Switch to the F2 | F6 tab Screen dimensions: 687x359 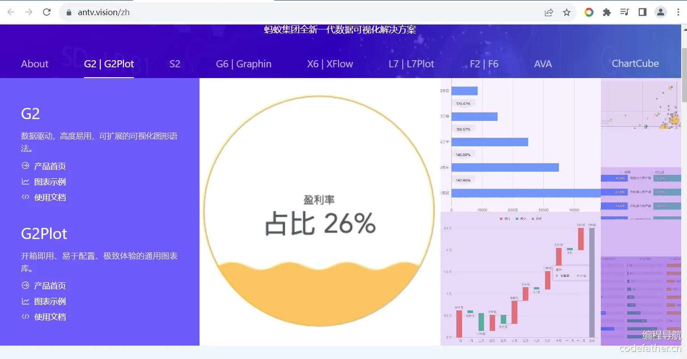pos(484,64)
